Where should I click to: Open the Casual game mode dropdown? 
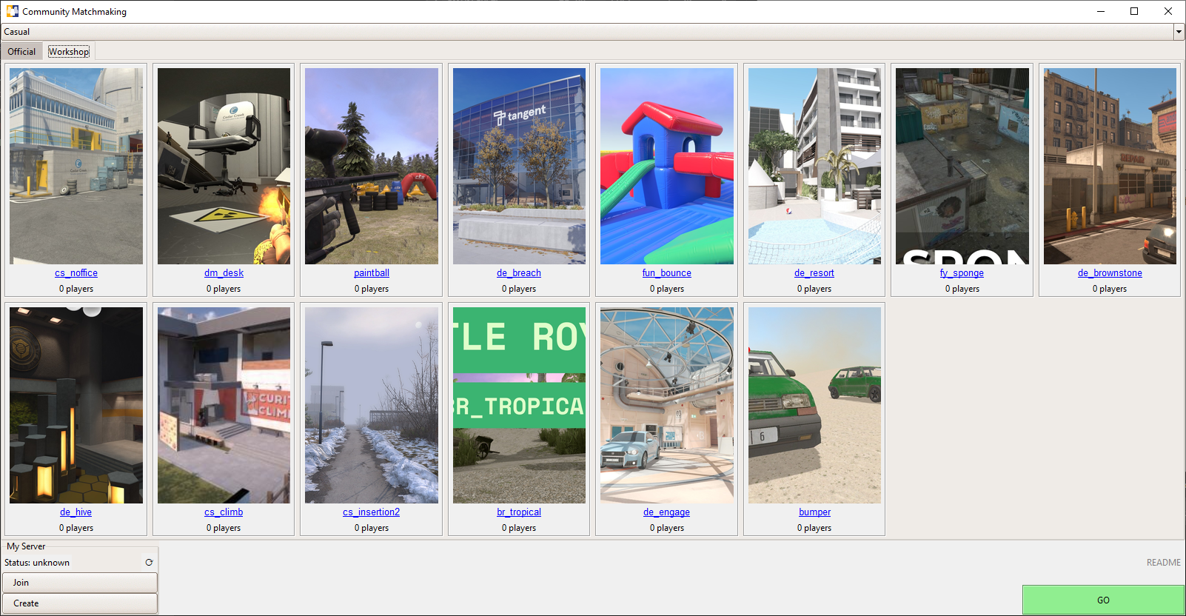(1178, 32)
